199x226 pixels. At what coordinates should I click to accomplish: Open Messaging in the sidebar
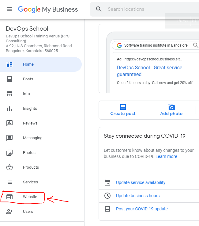[33, 138]
